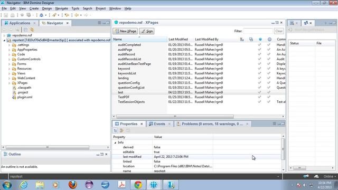Image resolution: width=338 pixels, height=190 pixels.
Task: Select the Code folder in the tree
Action: (21, 54)
